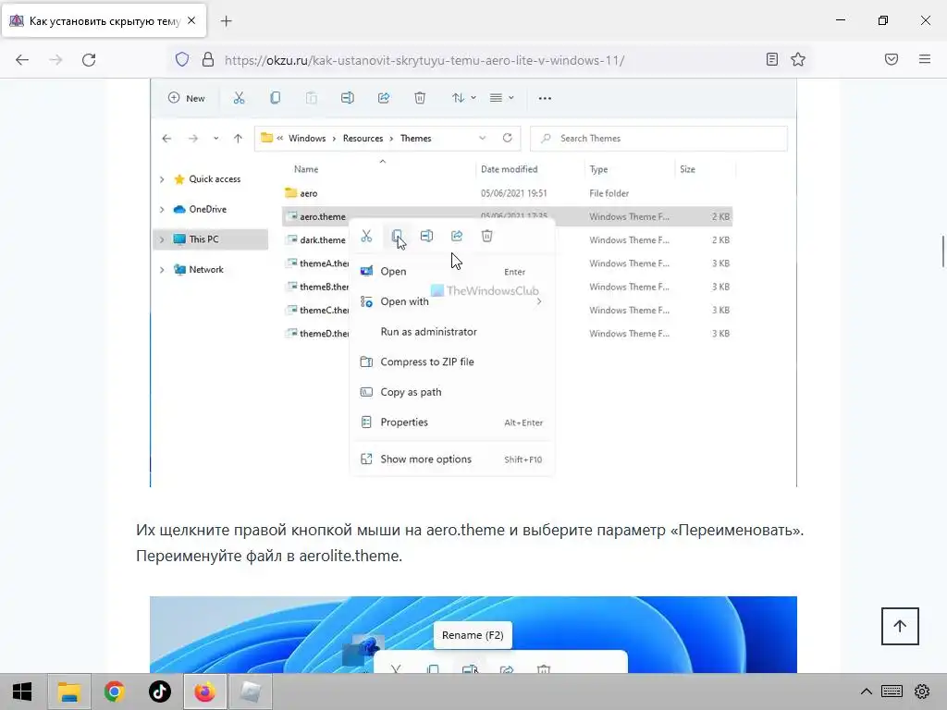Screen dimensions: 947x710
Task: Select the dark.theme file row
Action: click(316, 239)
